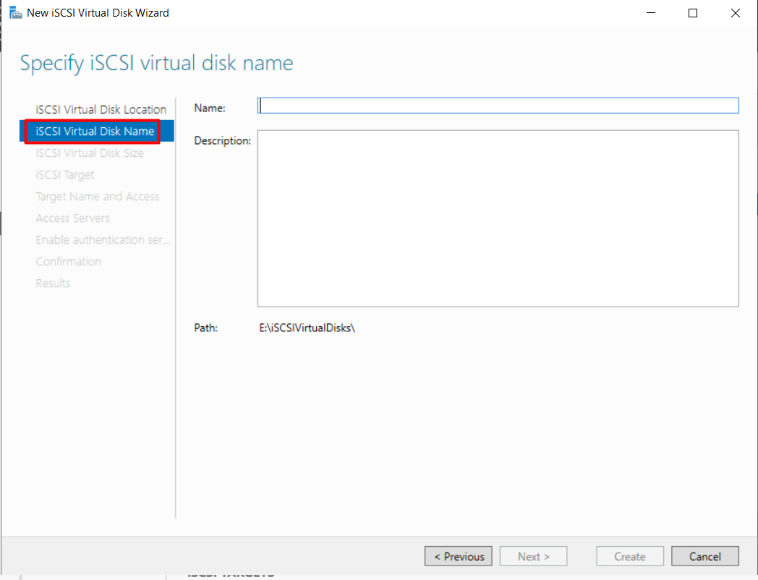
Task: Click the Path value E:\iSCSIVirtualDisks\
Action: click(x=307, y=328)
